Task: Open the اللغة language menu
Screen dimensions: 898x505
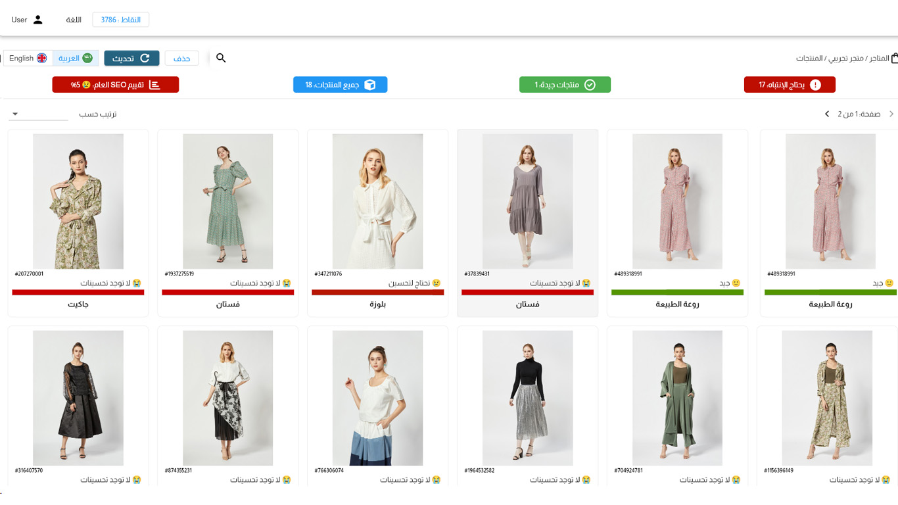Action: (74, 20)
